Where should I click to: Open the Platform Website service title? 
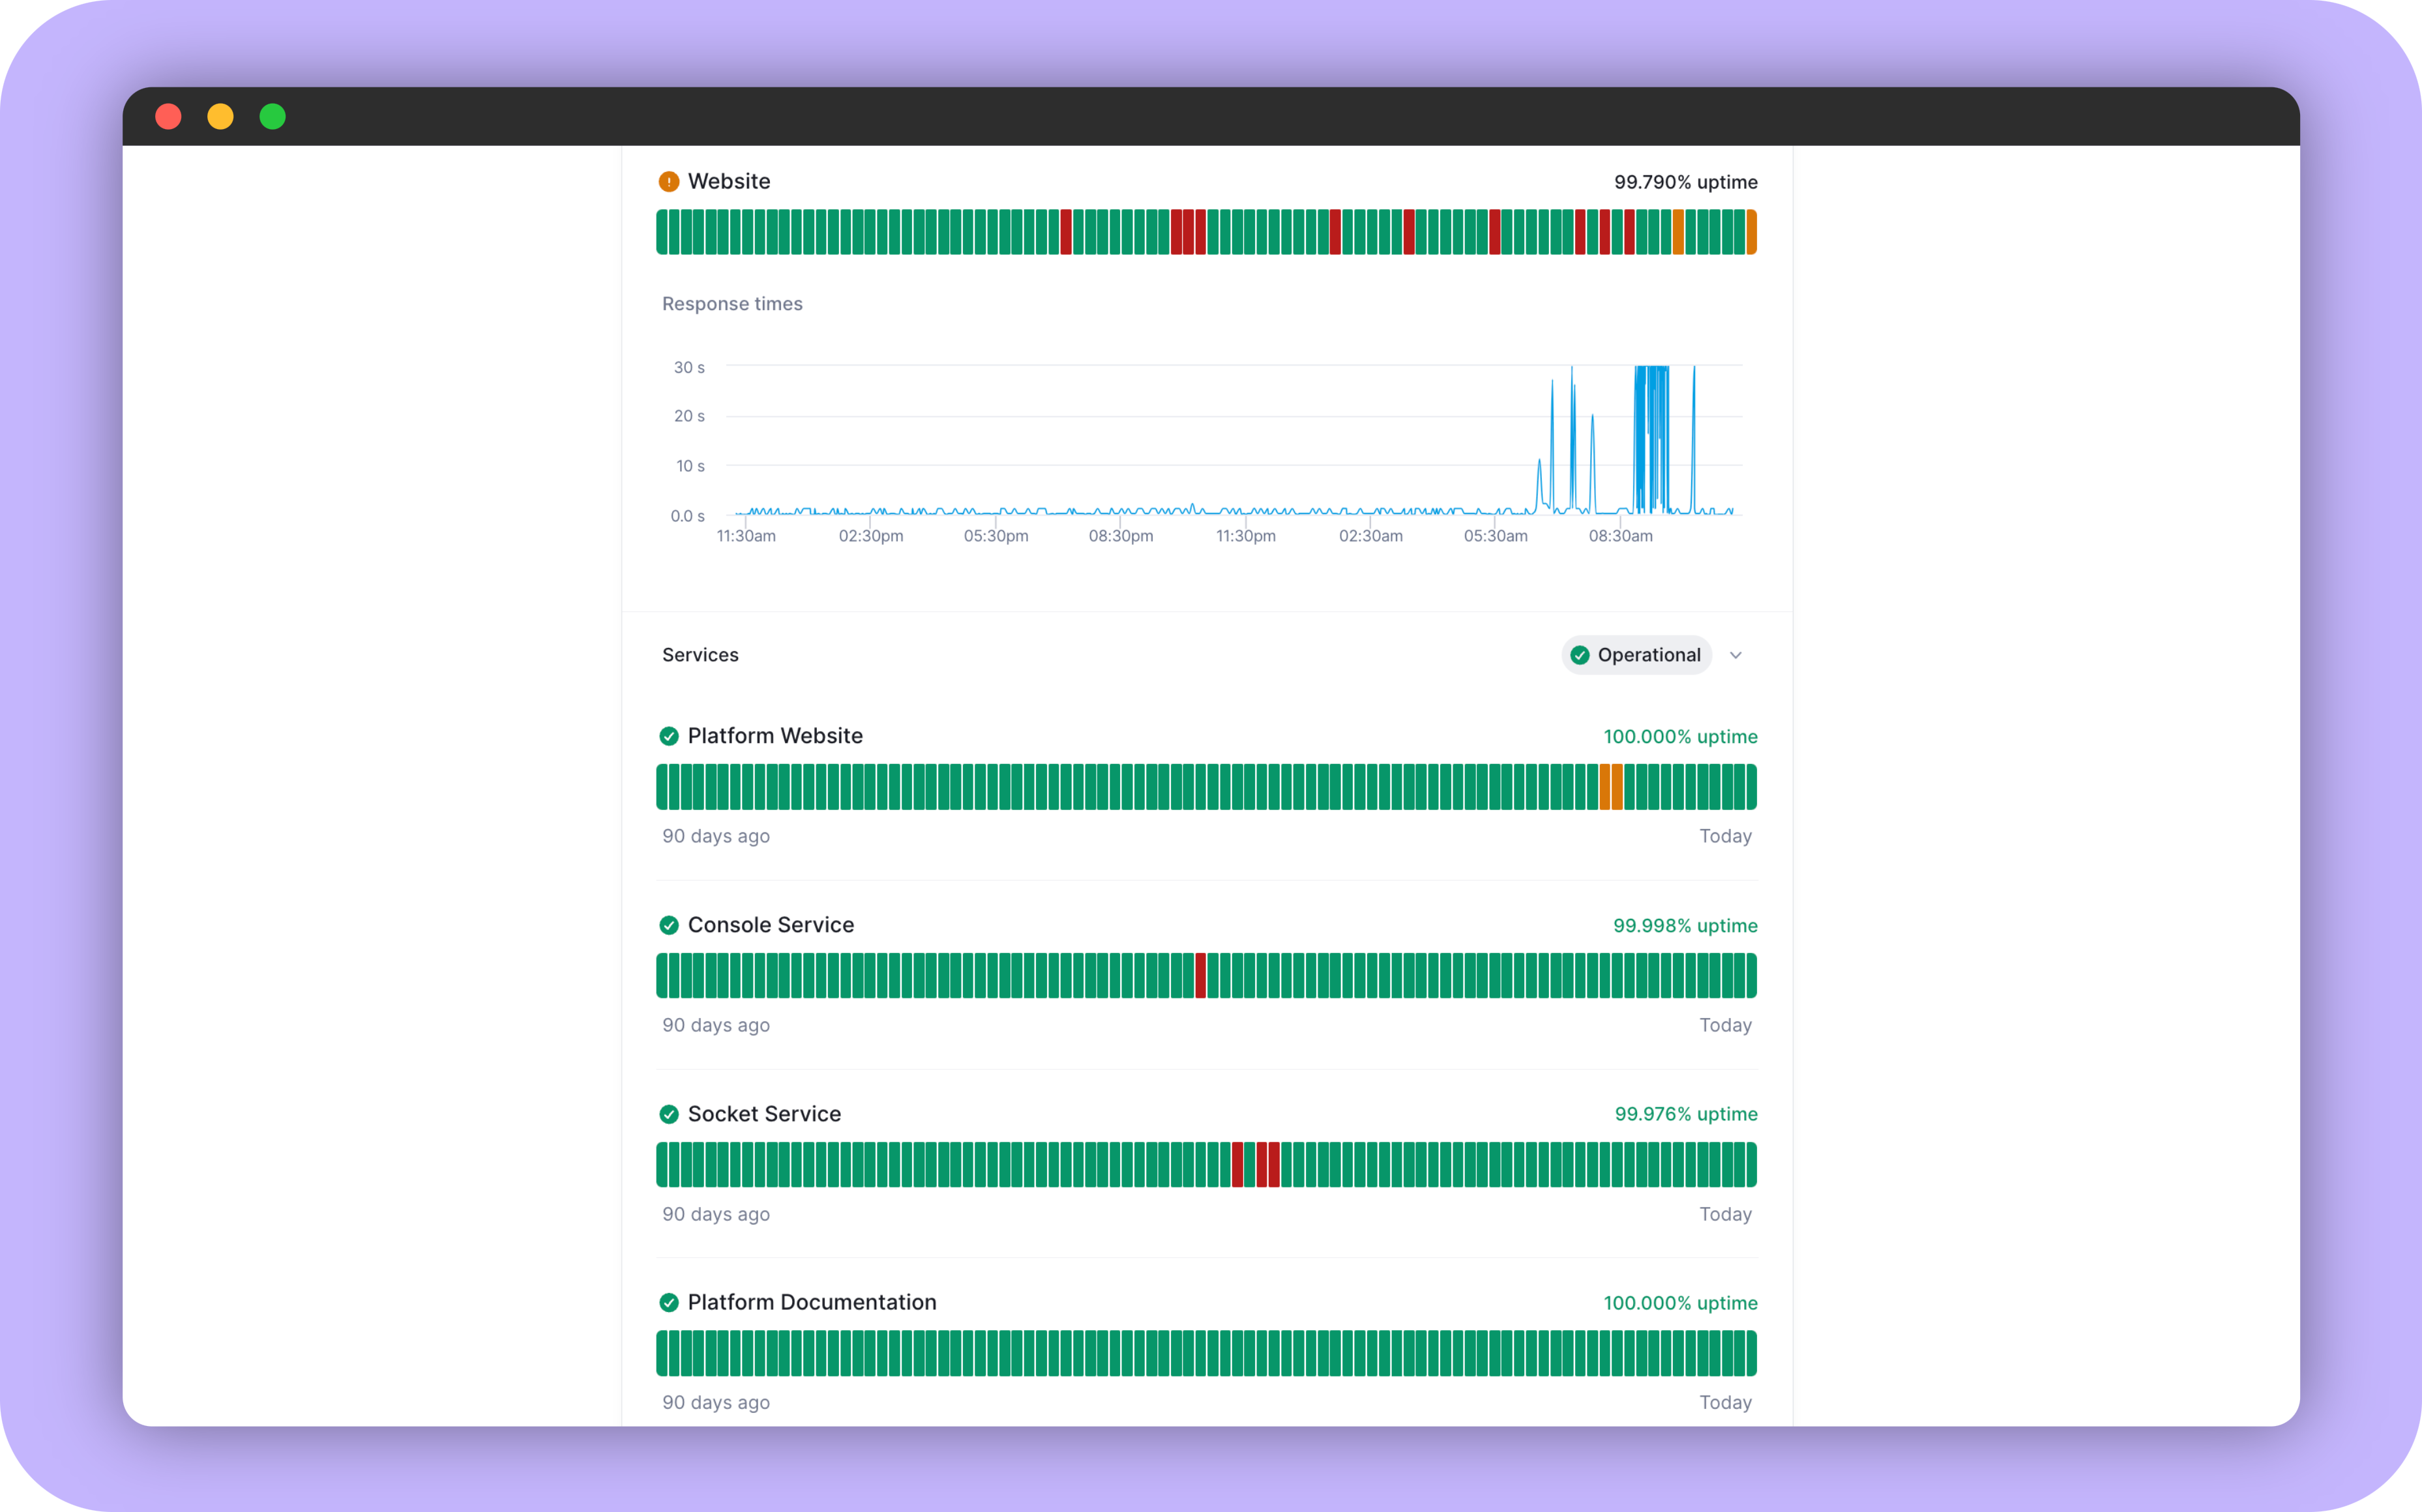pos(775,736)
